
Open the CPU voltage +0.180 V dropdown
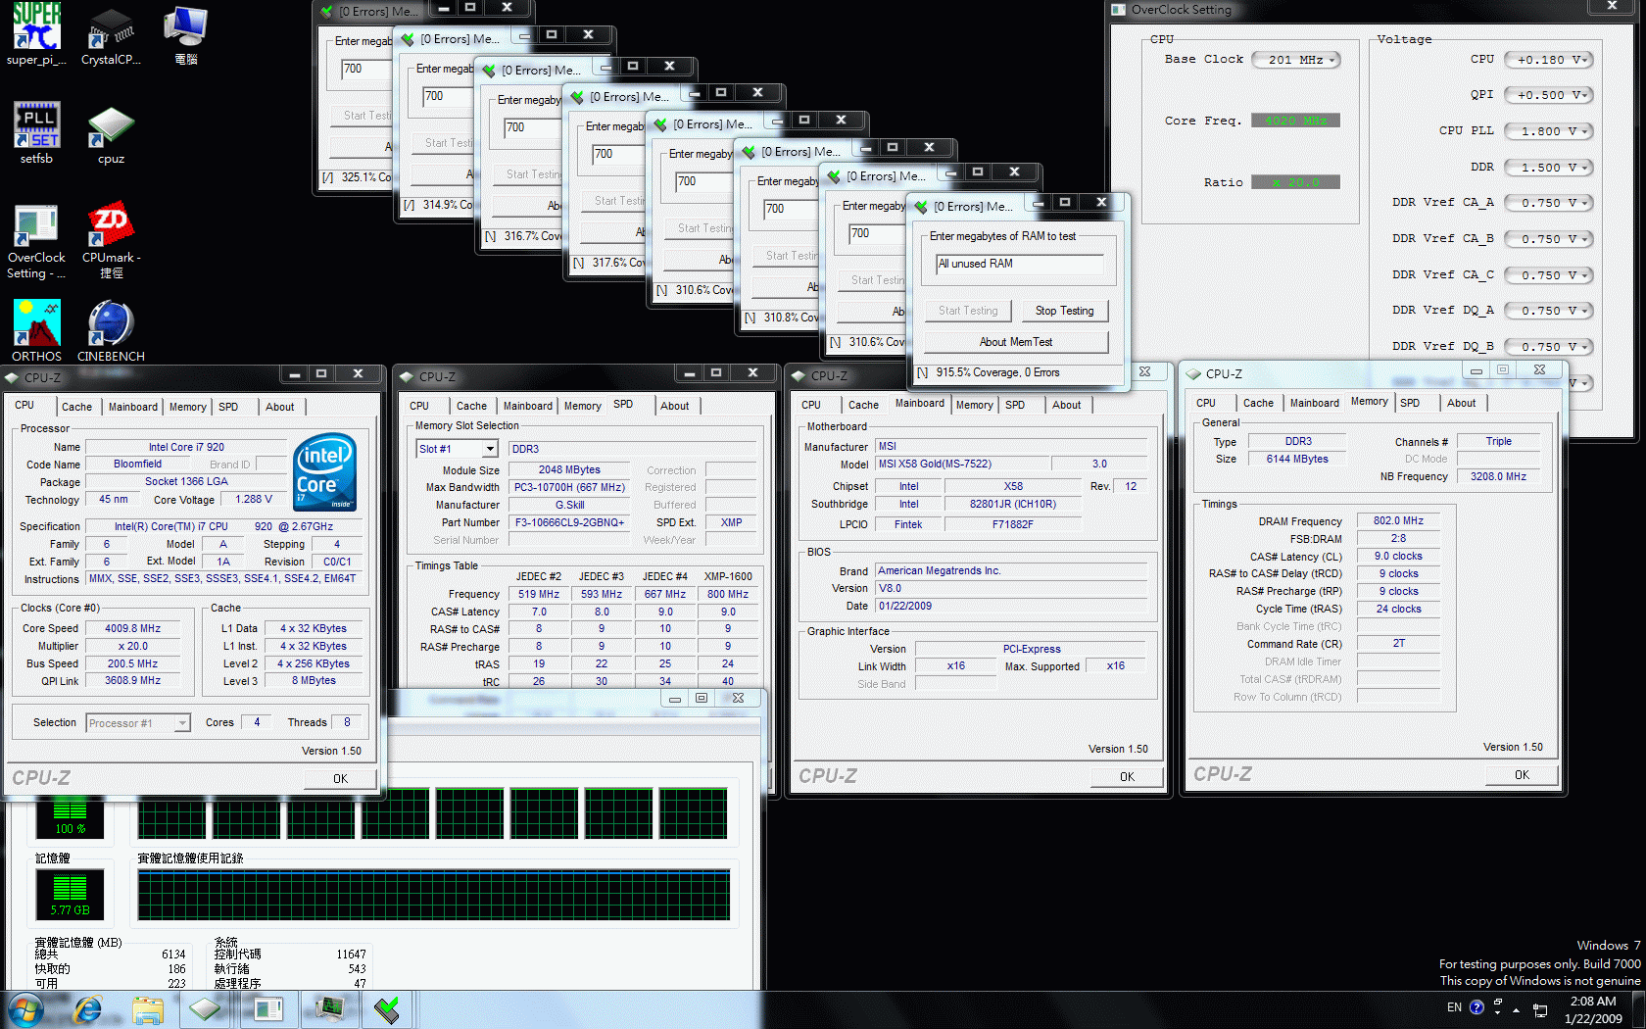(1548, 60)
